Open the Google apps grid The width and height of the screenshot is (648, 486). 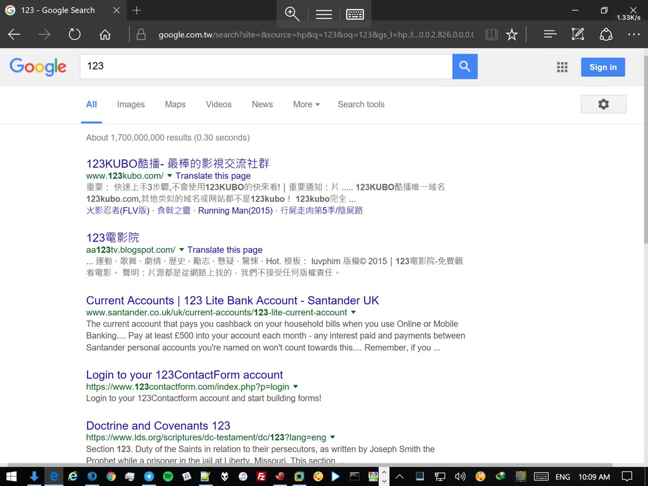(562, 67)
